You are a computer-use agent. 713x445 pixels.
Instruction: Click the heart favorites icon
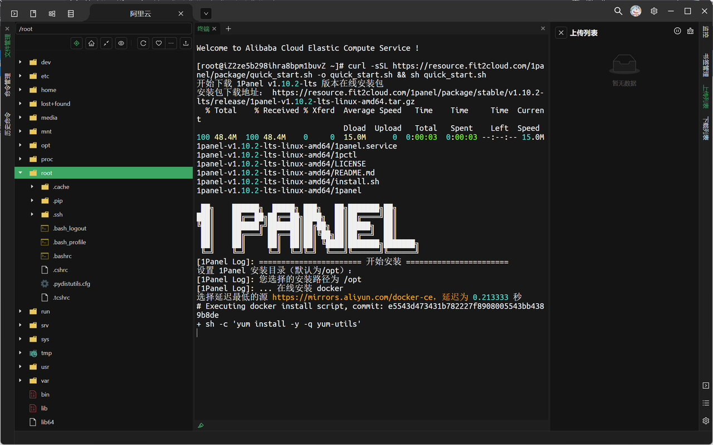(159, 43)
